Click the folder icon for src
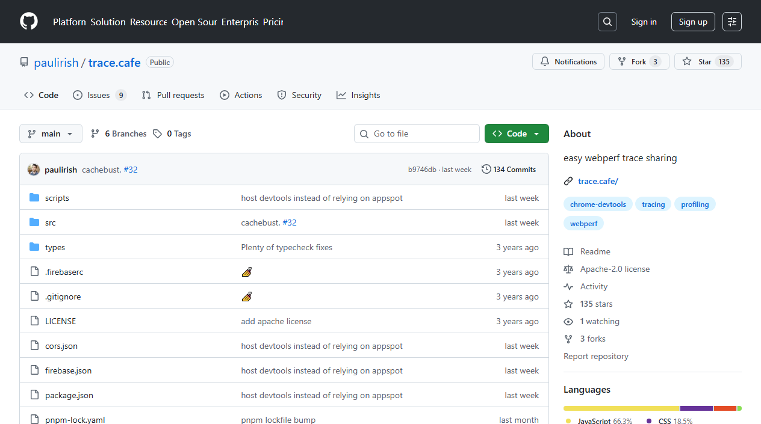The height and width of the screenshot is (424, 761). pos(34,223)
